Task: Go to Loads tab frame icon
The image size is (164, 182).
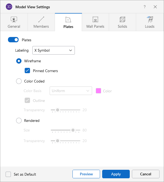Action: point(150,19)
